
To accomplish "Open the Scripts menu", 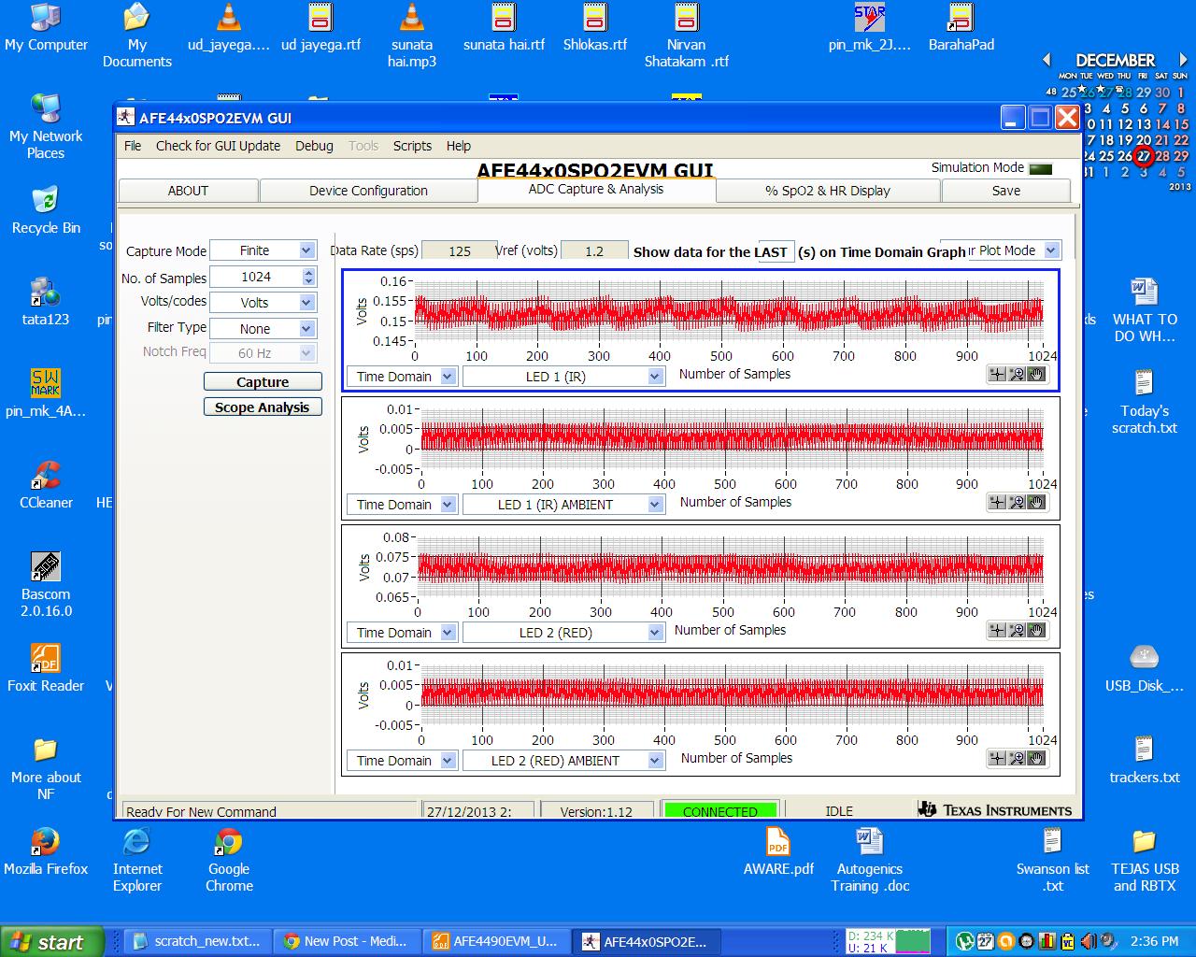I will point(412,146).
